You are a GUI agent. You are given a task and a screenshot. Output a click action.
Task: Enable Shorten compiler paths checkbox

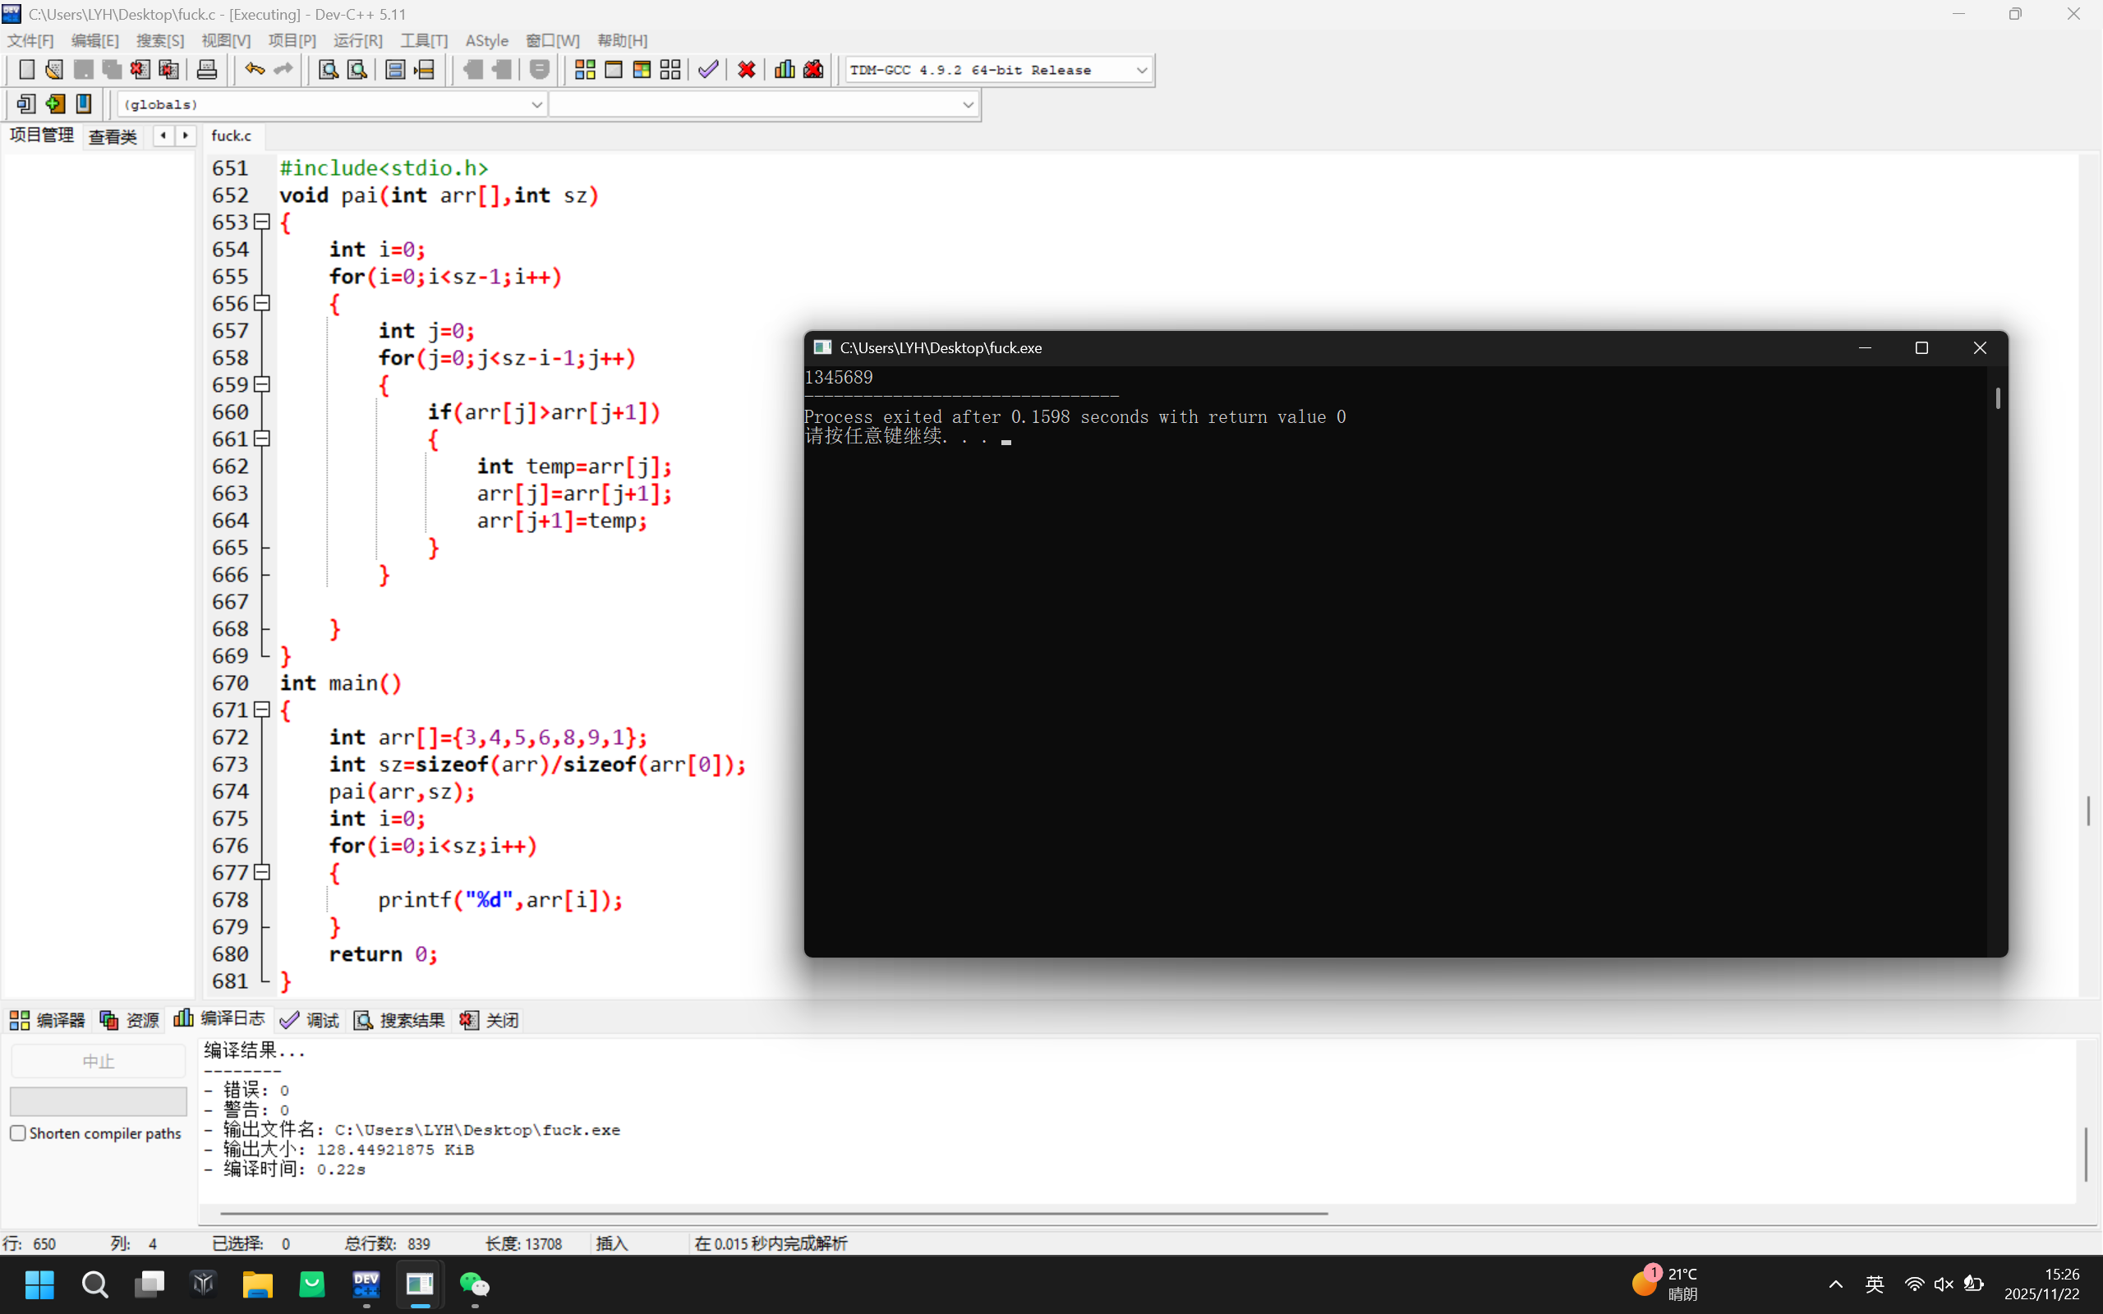[17, 1133]
